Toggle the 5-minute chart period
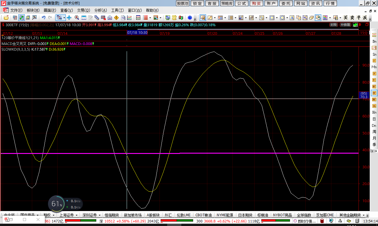The width and height of the screenshot is (378, 226). coord(374,80)
